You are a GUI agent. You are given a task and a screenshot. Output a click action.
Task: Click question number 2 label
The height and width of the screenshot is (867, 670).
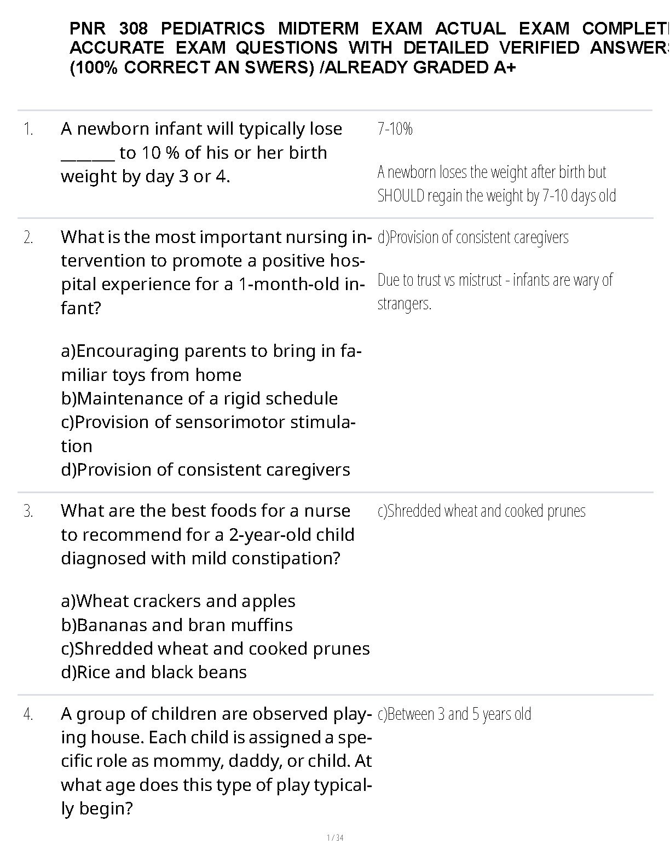point(28,238)
